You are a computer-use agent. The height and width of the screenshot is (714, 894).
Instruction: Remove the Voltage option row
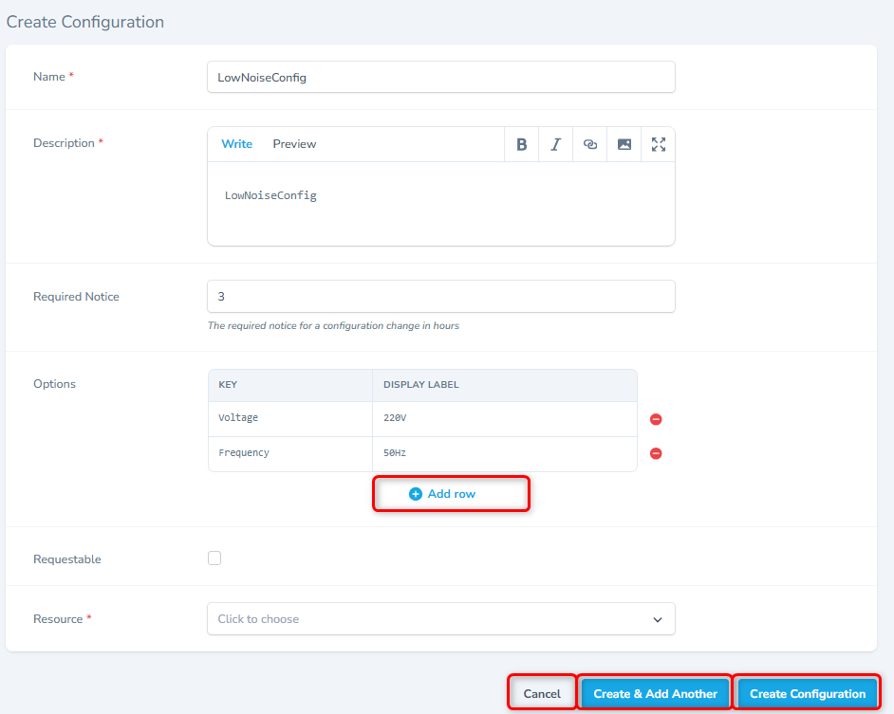click(655, 419)
